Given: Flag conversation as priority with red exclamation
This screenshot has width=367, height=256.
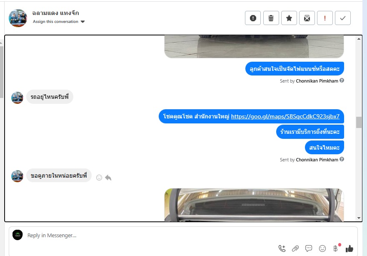Looking at the screenshot, I should click(325, 18).
